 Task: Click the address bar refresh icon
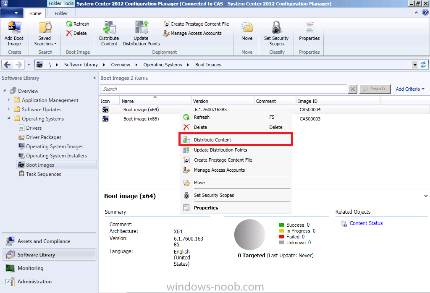coord(423,65)
